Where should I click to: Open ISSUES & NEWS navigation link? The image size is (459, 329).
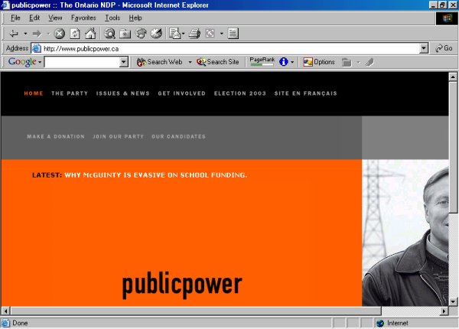(123, 93)
